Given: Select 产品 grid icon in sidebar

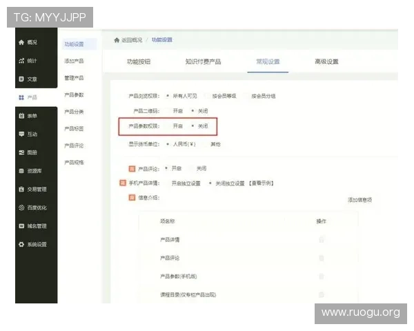Looking at the screenshot, I should click(x=21, y=97).
